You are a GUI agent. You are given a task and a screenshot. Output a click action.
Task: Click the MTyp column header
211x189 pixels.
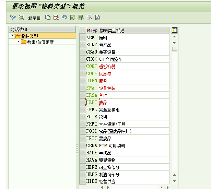tap(92, 31)
